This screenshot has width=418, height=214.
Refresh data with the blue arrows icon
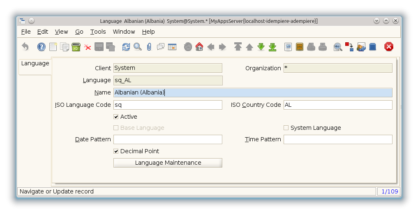[x=126, y=47]
